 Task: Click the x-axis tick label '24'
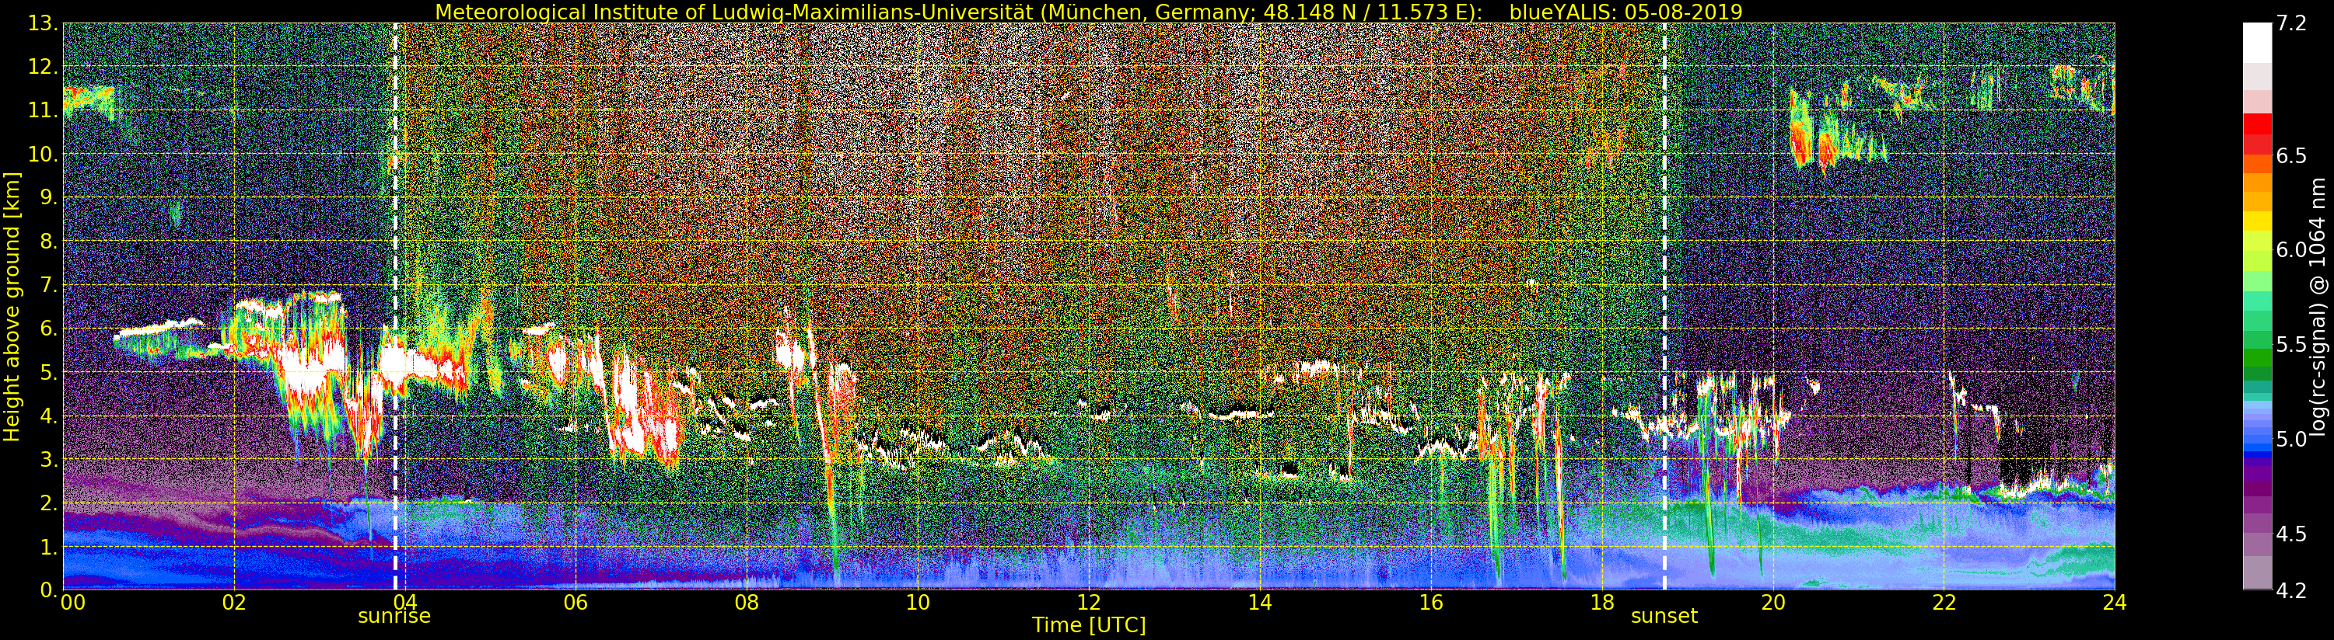(x=2115, y=602)
